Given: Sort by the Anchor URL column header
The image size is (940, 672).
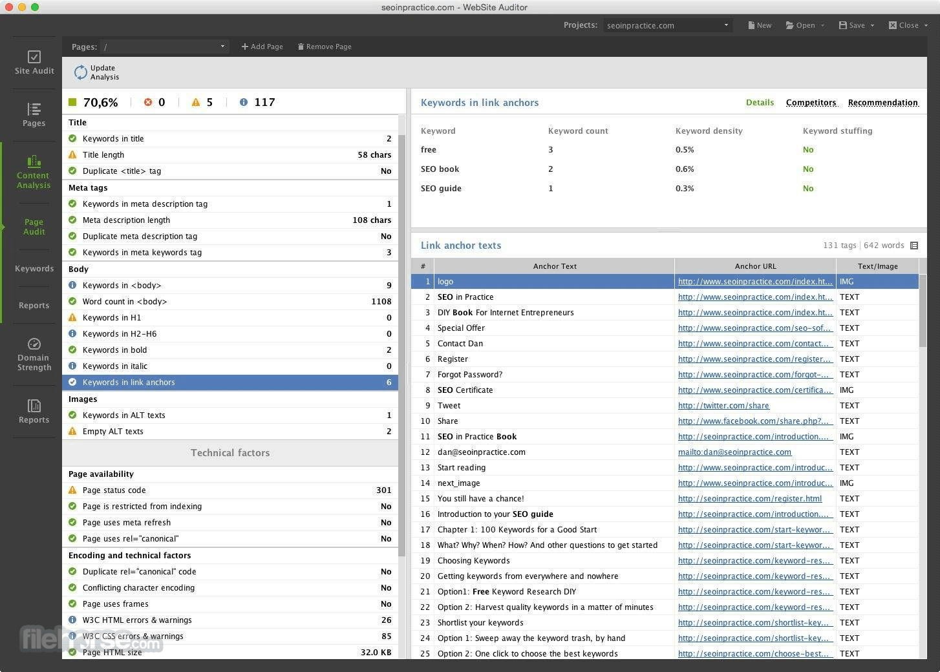Looking at the screenshot, I should click(x=755, y=266).
